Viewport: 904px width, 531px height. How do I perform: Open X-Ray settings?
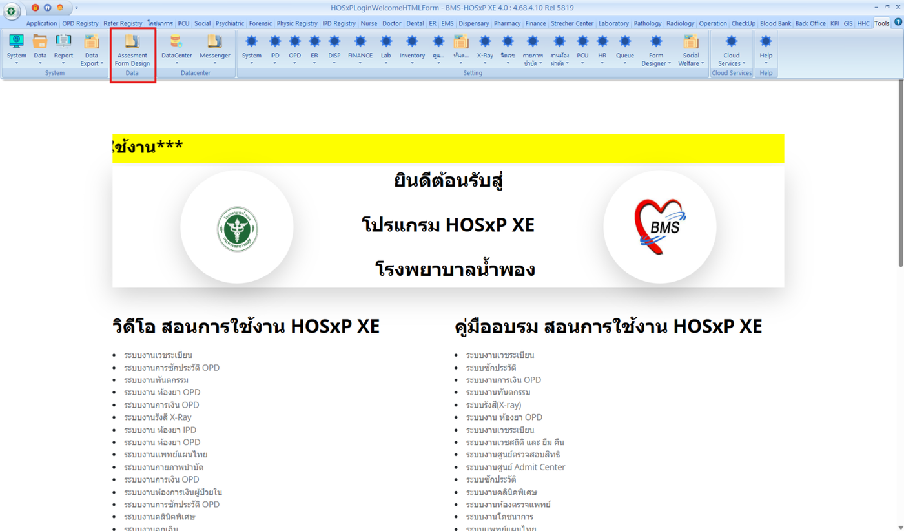pos(485,50)
